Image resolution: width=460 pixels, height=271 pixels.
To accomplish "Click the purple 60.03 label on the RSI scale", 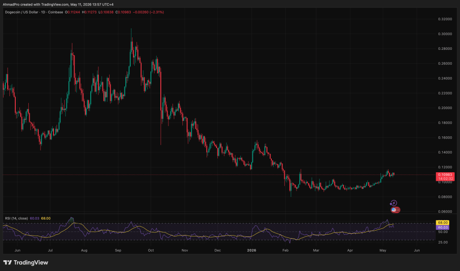I will tap(442, 227).
